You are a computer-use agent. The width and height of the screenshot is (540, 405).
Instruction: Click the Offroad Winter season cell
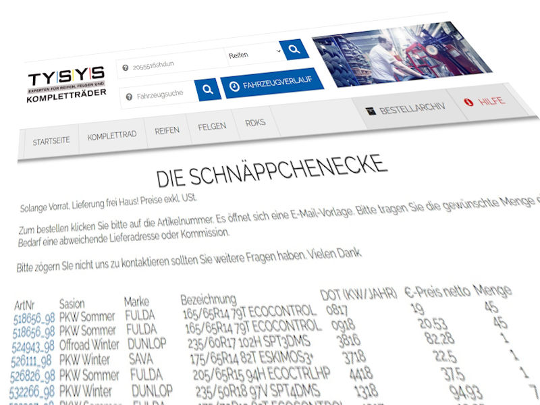[x=89, y=345]
